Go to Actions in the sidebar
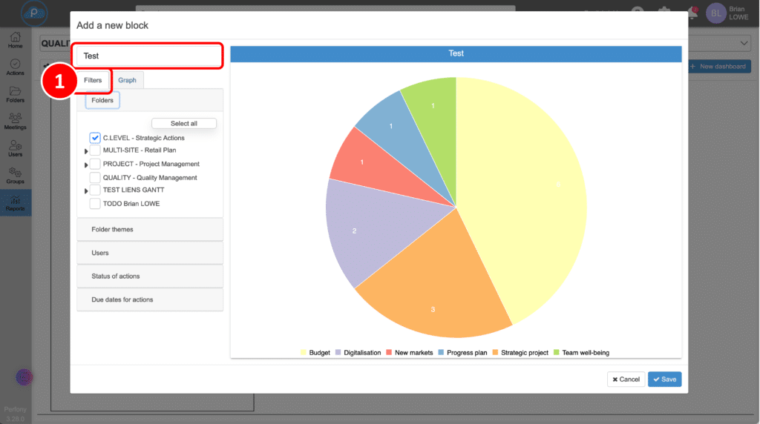The width and height of the screenshot is (760, 424). click(x=15, y=67)
